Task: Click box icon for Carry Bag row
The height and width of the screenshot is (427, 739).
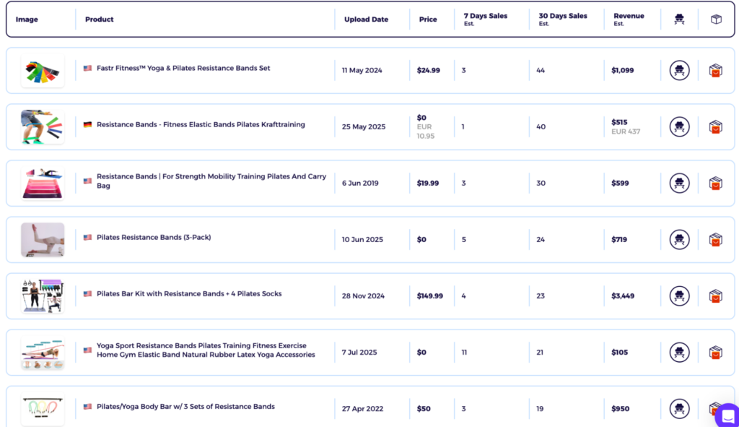Action: (715, 183)
